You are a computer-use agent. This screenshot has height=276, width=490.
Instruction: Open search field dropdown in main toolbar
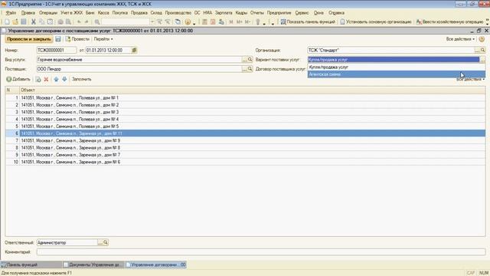(152, 22)
